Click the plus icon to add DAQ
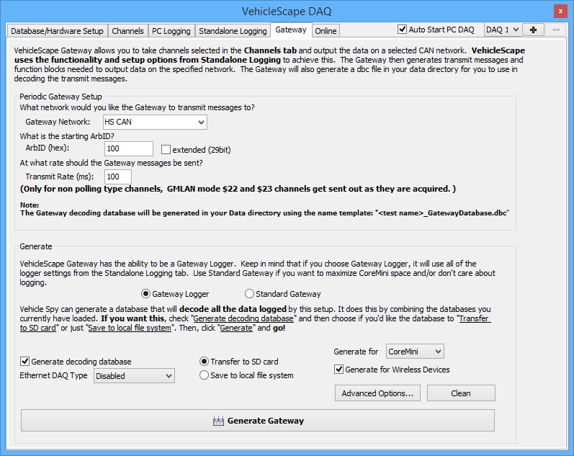Screen dimensions: 574x456 click(x=533, y=30)
